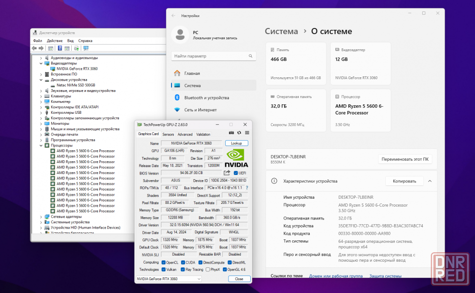Click the Переименовать этот ПК button
This screenshot has width=475, height=293.
(x=405, y=159)
